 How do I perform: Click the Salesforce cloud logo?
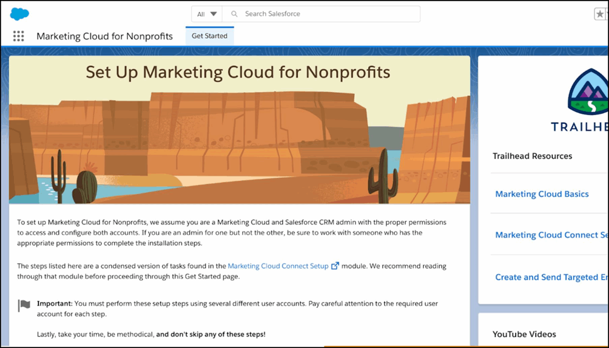[19, 14]
